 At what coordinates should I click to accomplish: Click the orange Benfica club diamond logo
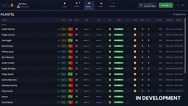tap(12, 5)
